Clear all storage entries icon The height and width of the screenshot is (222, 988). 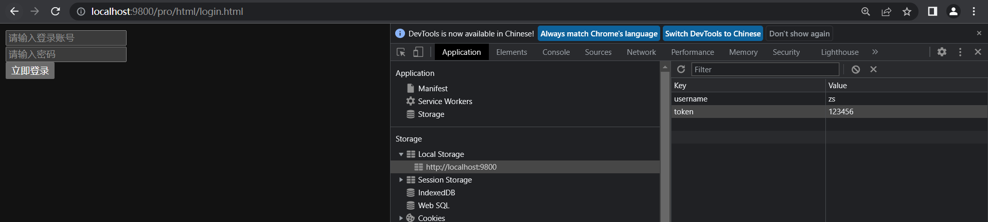coord(856,69)
